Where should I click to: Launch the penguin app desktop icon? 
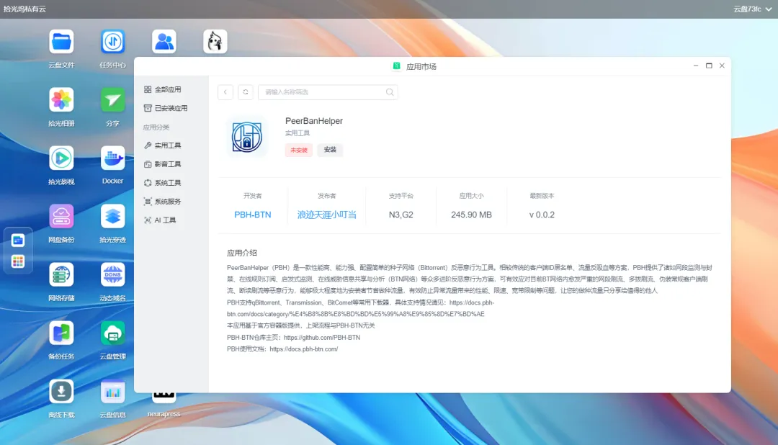215,42
